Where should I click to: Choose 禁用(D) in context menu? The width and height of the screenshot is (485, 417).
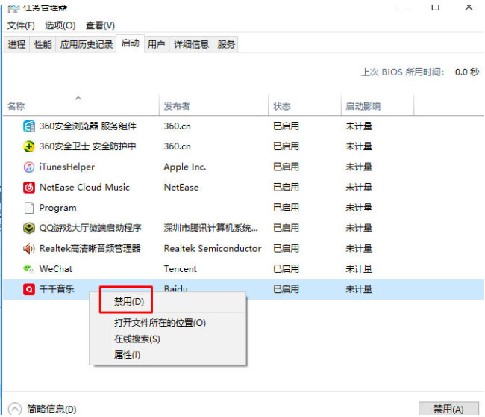(129, 301)
